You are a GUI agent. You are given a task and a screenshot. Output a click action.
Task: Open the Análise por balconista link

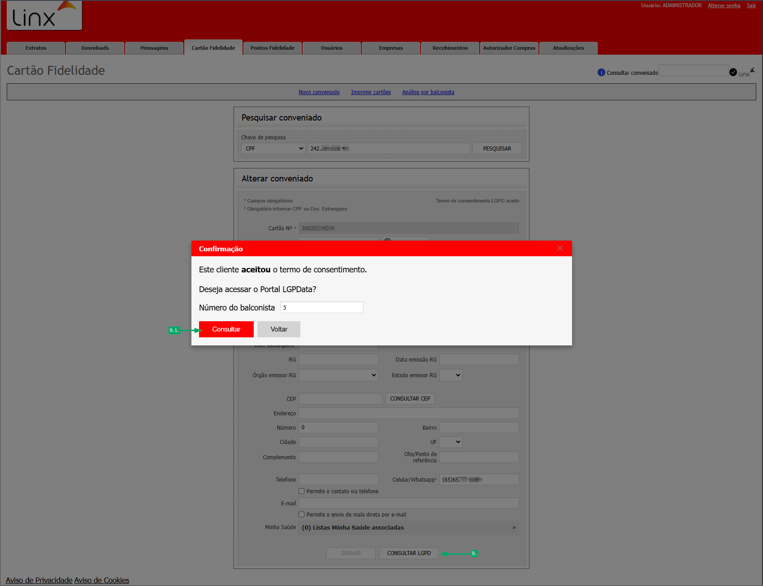428,92
